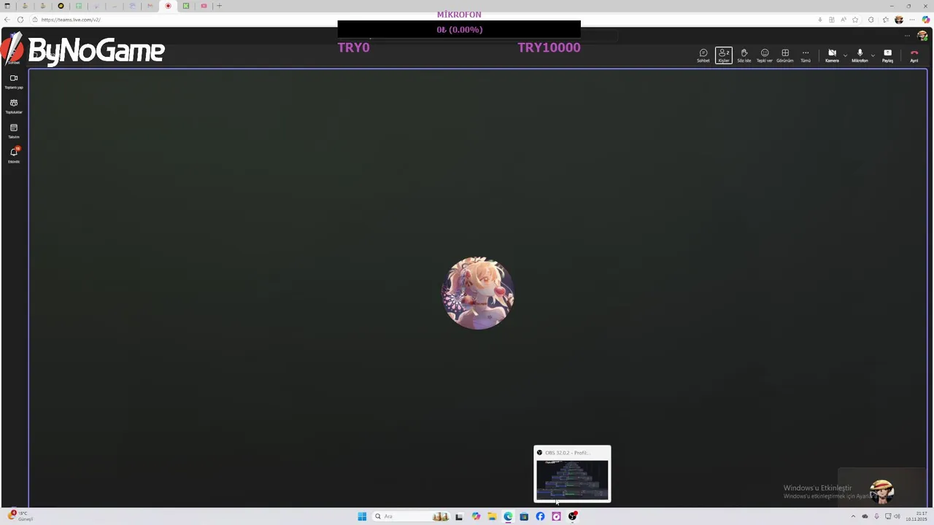Image resolution: width=934 pixels, height=525 pixels.
Task: Switch to the active Teams recording tab
Action: point(168,6)
